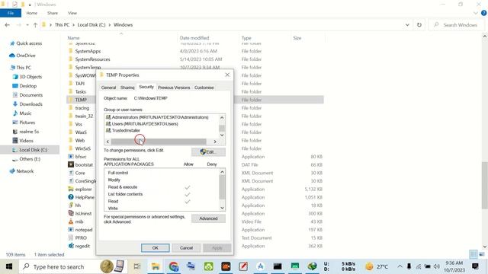Open Network in the navigation pane
Viewport: 488px width, 274px height.
click(x=21, y=171)
